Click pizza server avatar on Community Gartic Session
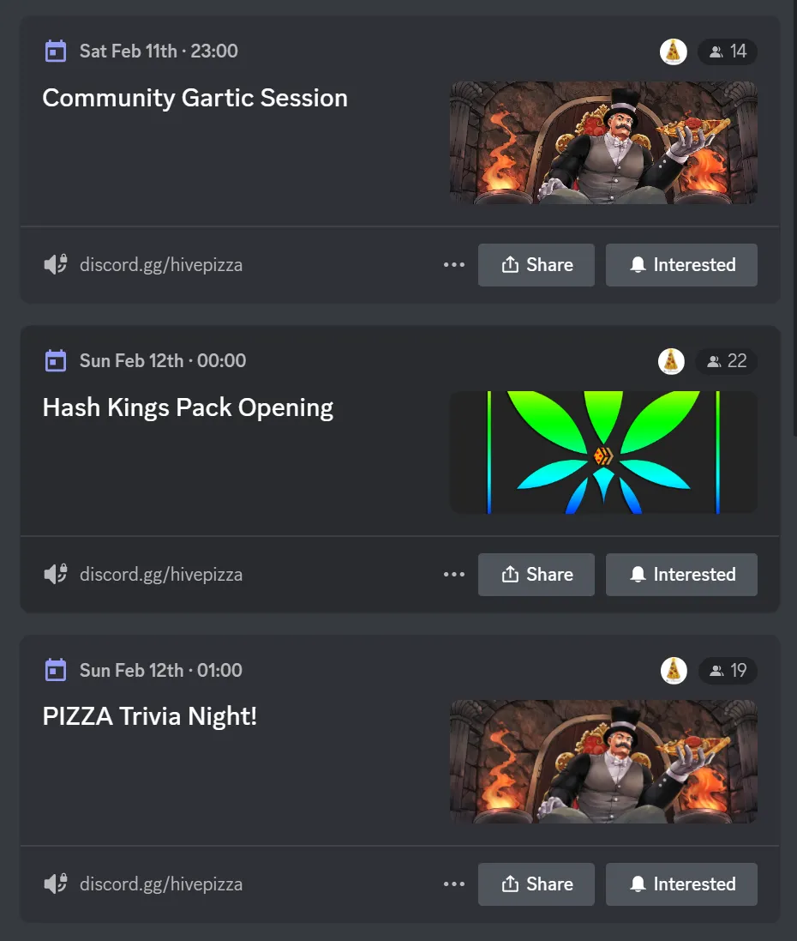This screenshot has height=941, width=797. tap(673, 51)
